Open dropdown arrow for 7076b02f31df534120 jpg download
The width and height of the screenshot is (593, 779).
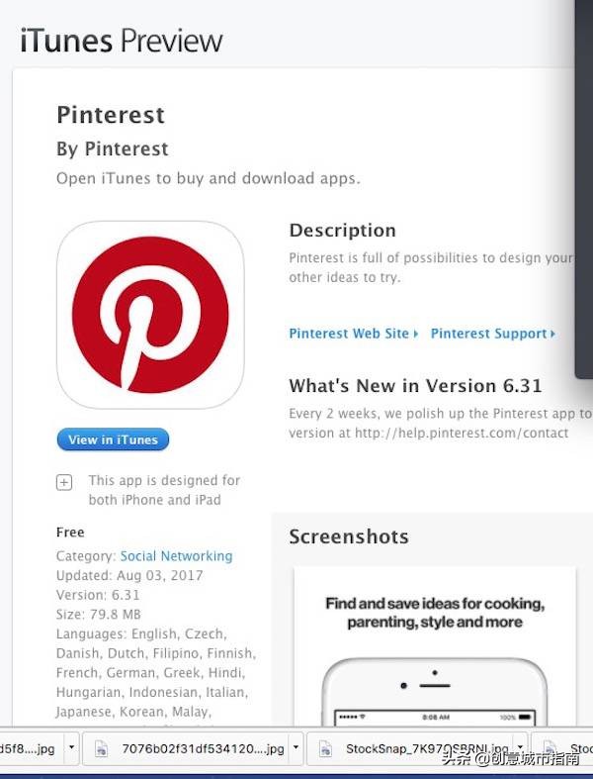click(296, 747)
